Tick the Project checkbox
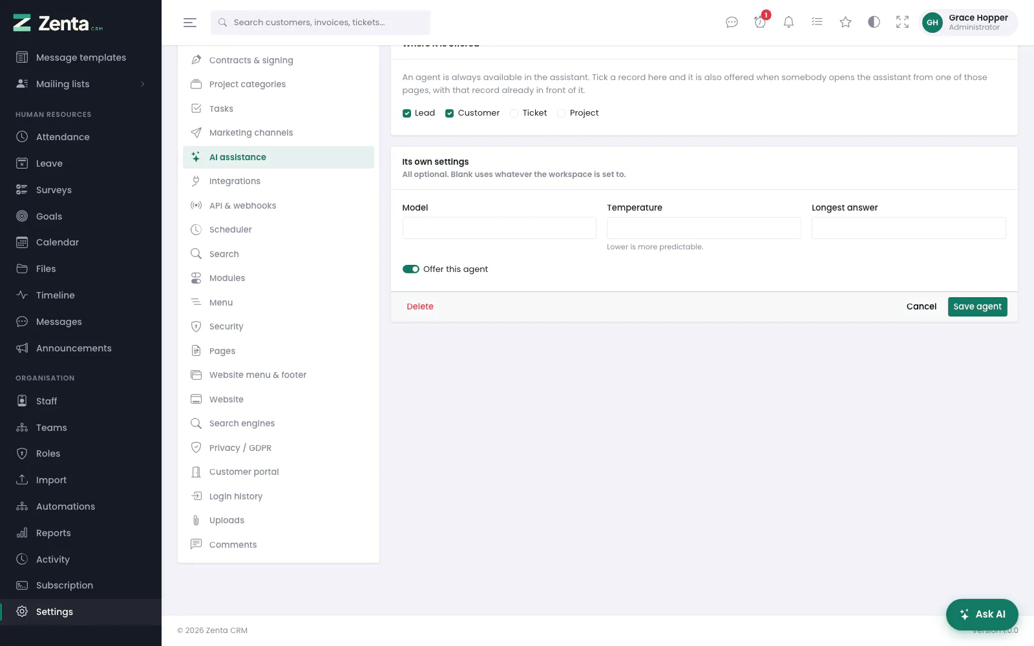Screen dimensions: 1034x646 click(562, 113)
